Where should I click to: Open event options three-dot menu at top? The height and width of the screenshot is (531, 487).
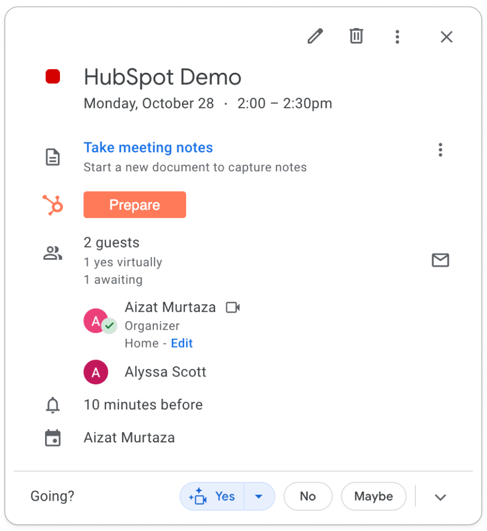397,37
